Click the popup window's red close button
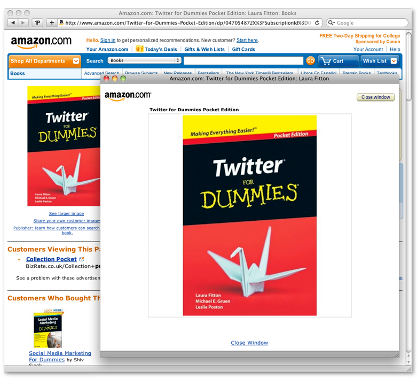Image resolution: width=417 pixels, height=380 pixels. click(106, 78)
